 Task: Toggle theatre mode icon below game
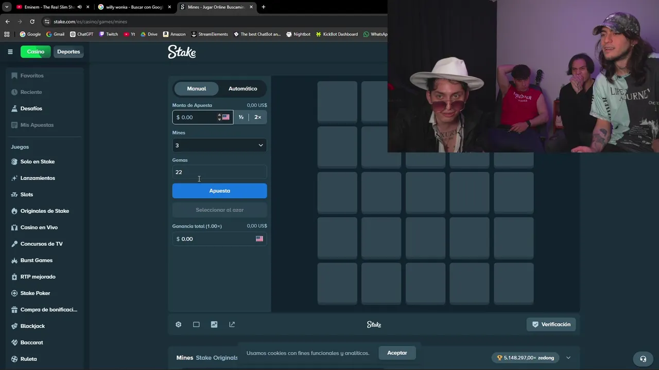point(196,324)
